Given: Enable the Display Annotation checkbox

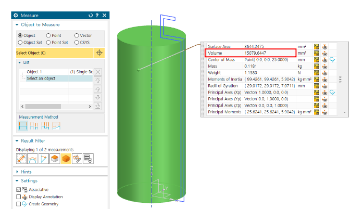Looking at the screenshot, I should tap(19, 197).
